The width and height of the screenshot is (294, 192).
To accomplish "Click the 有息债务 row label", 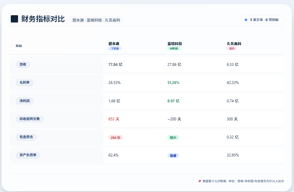I will [x=26, y=137].
